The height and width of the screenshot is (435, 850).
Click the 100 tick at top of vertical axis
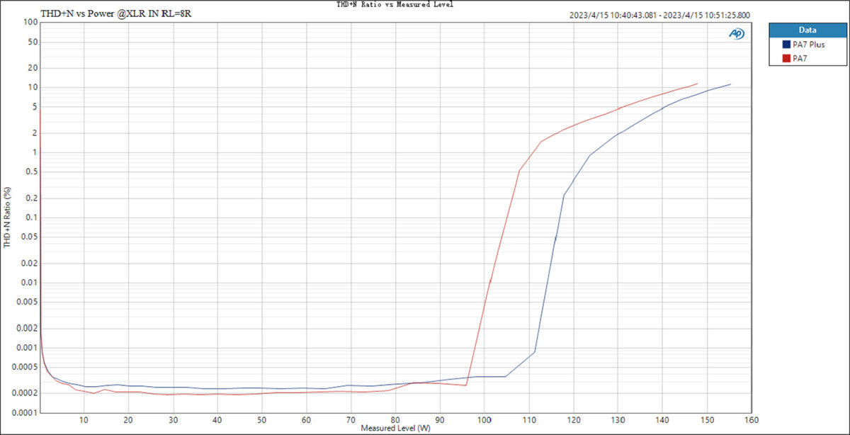(30, 22)
